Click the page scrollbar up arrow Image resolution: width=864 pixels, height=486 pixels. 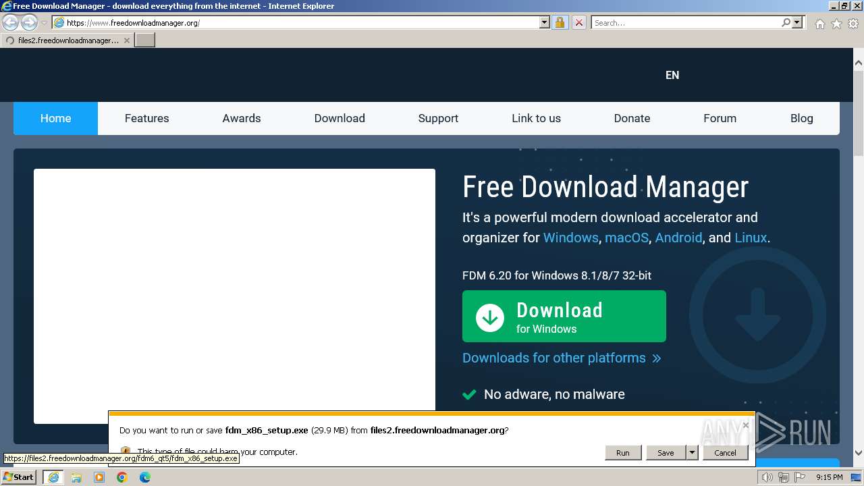(858, 63)
